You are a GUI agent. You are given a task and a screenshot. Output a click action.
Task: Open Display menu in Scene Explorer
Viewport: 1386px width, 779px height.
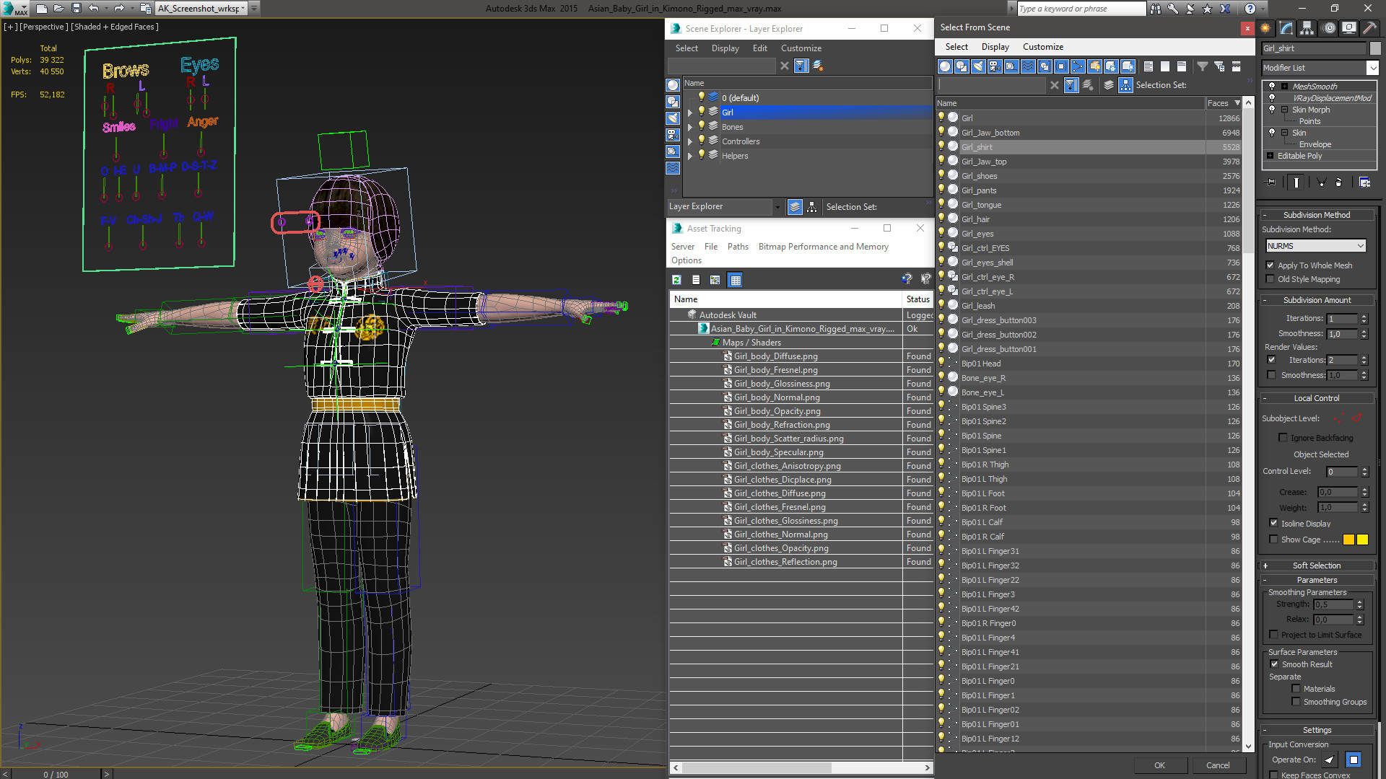(x=725, y=48)
